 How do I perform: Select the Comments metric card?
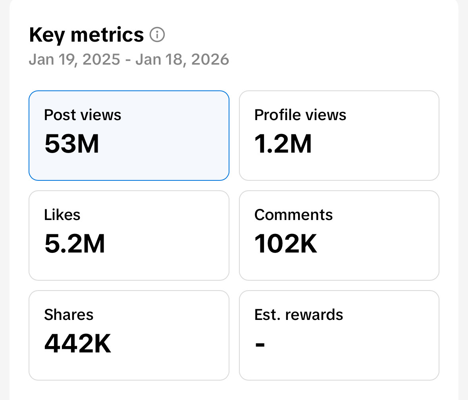coord(339,235)
